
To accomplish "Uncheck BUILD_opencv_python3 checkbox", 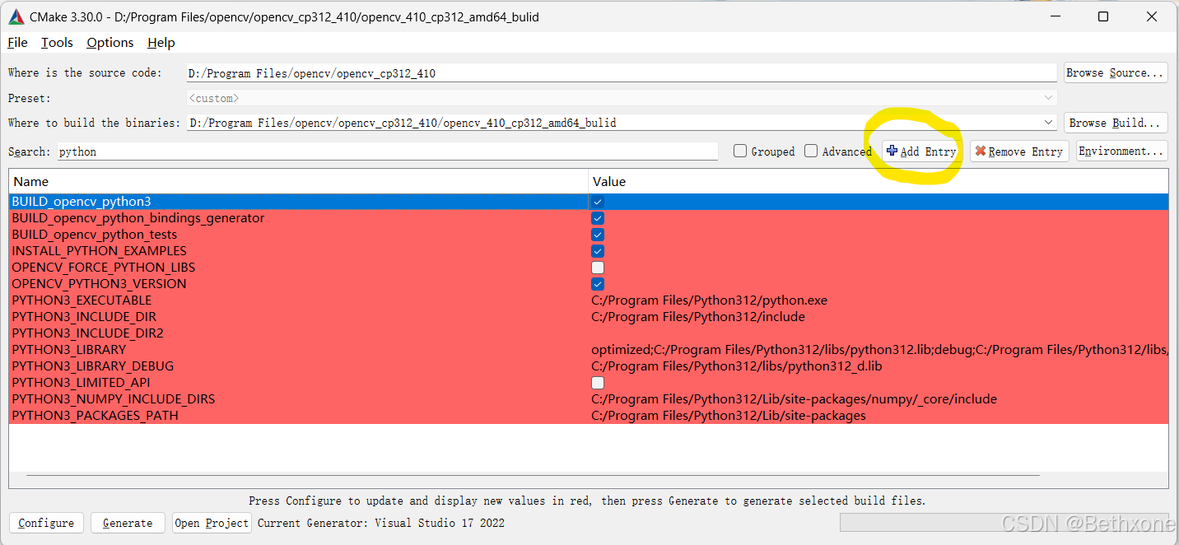I will coord(598,202).
